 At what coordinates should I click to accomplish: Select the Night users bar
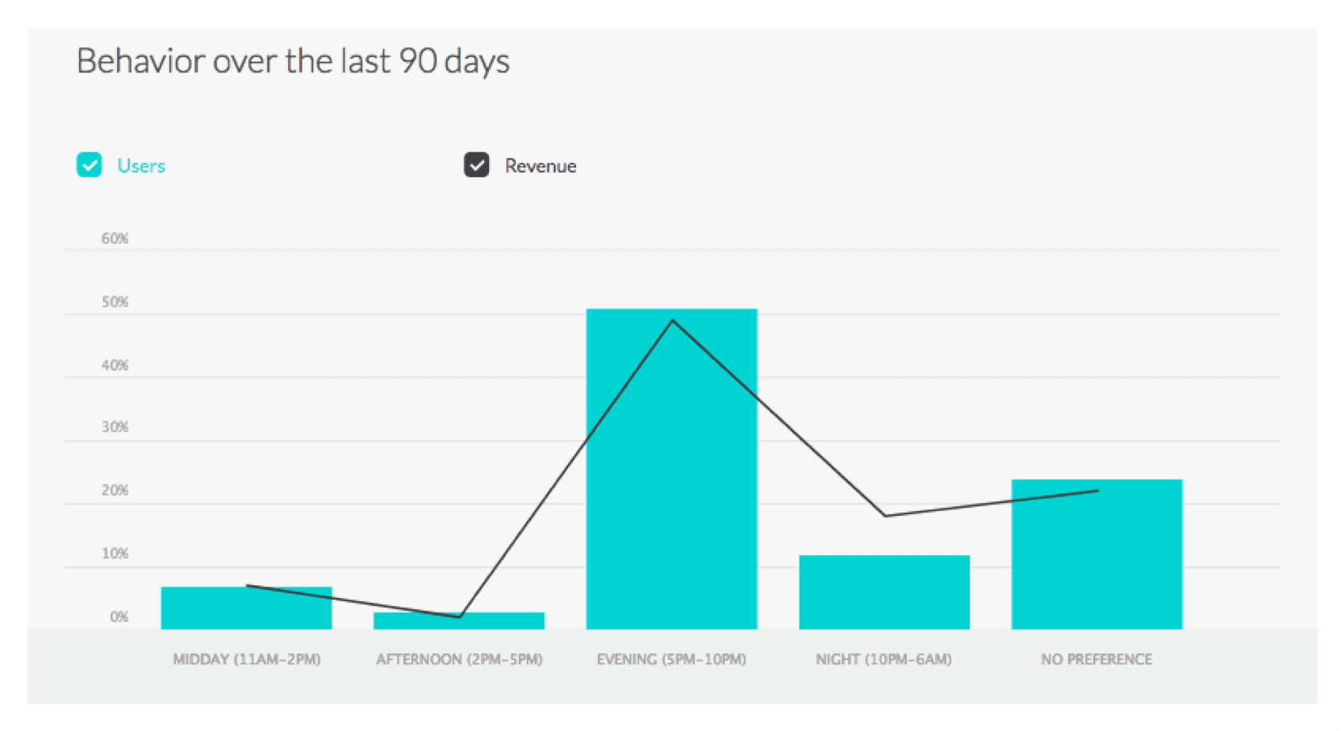point(884,592)
